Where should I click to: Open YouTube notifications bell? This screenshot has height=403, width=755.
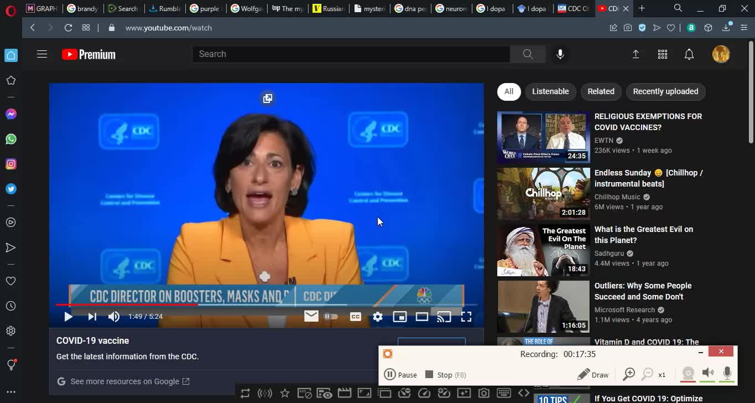click(689, 54)
